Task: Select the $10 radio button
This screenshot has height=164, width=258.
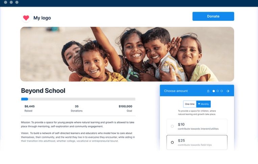Action: coord(172,126)
